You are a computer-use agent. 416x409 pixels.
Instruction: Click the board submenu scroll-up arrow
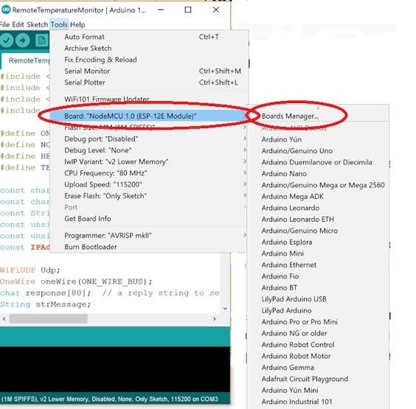coord(318,108)
